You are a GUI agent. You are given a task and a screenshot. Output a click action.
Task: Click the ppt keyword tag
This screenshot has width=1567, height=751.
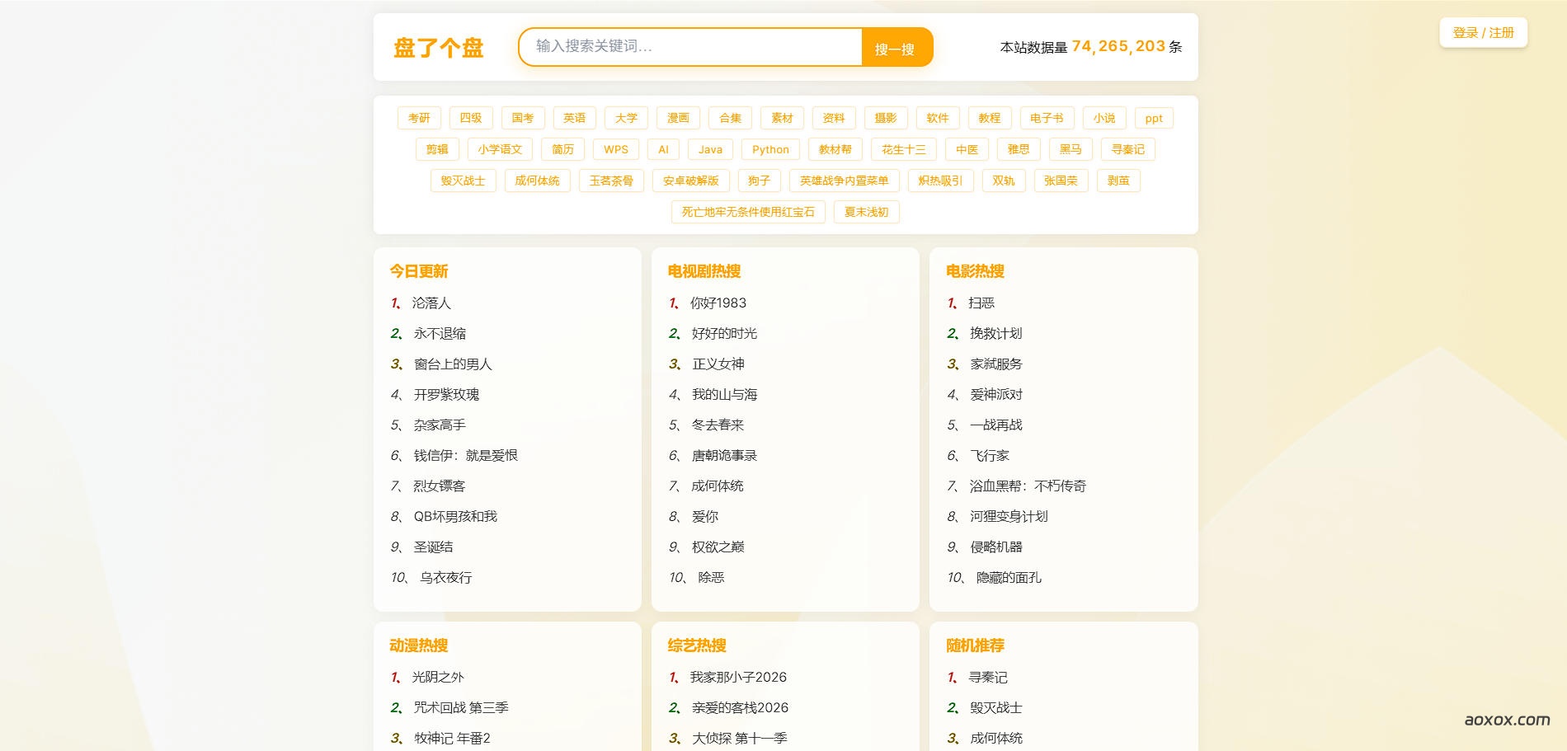point(1154,118)
